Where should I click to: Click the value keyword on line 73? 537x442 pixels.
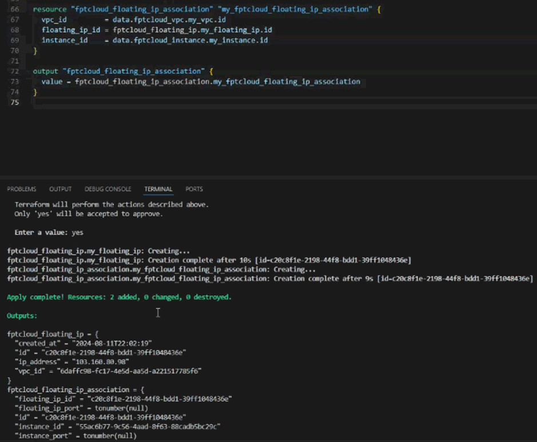pos(52,82)
